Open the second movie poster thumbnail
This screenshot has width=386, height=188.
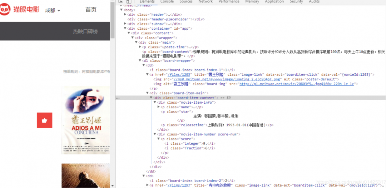(x=86, y=175)
